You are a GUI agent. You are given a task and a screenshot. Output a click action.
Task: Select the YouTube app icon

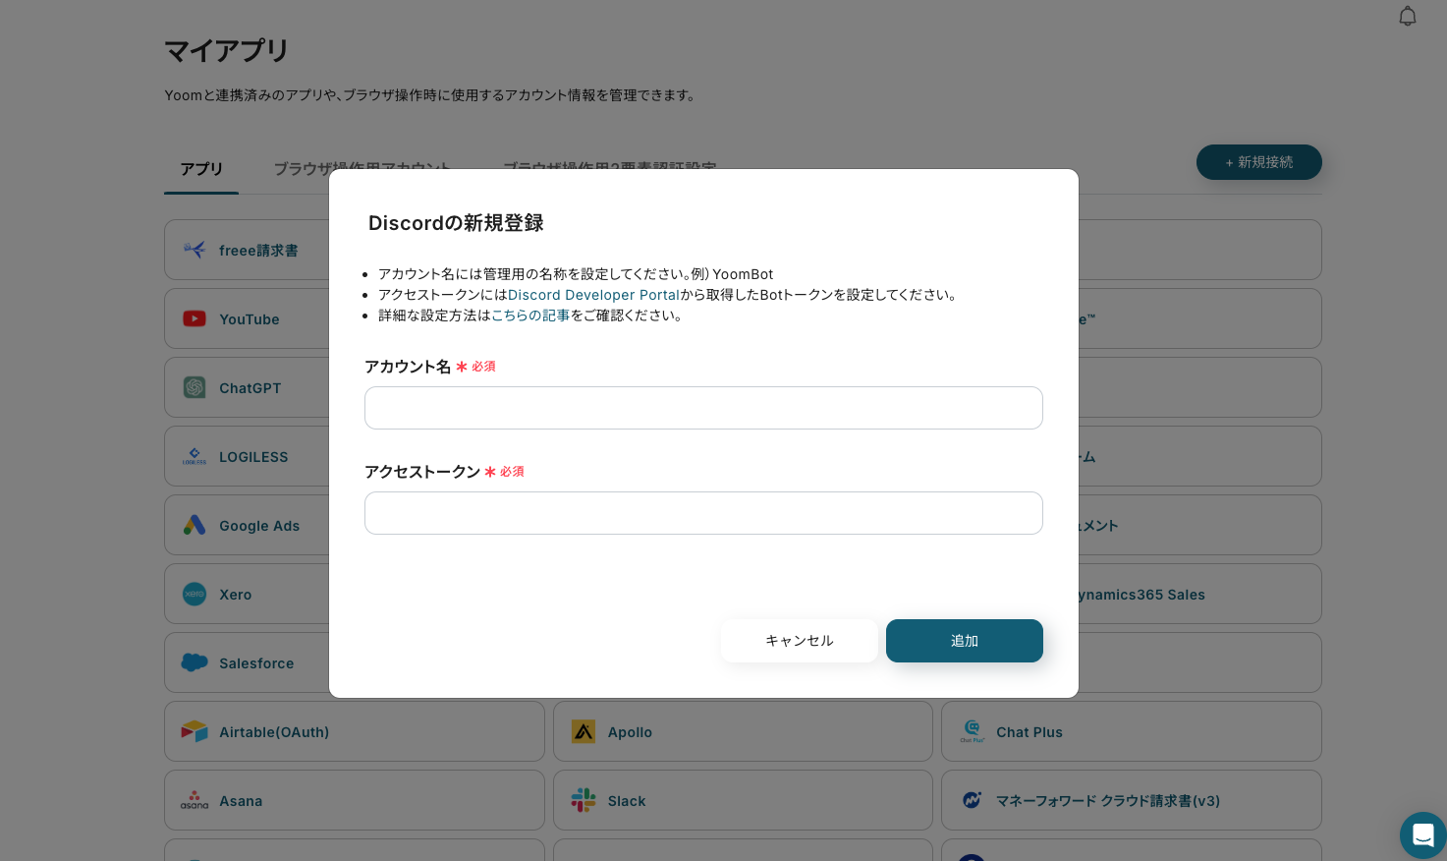click(195, 318)
